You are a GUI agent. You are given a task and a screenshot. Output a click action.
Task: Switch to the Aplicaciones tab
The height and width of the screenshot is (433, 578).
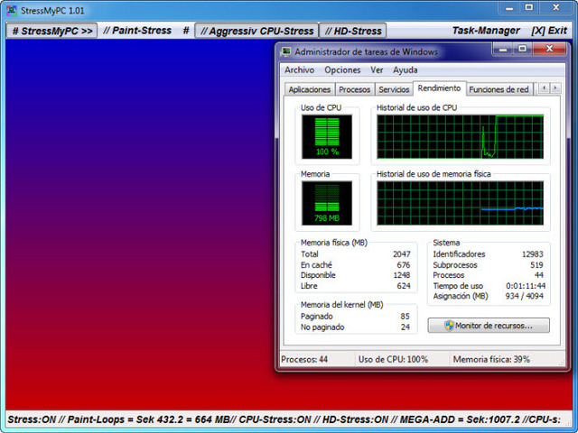pyautogui.click(x=309, y=89)
